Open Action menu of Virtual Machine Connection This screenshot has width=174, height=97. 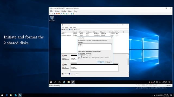coord(57,11)
